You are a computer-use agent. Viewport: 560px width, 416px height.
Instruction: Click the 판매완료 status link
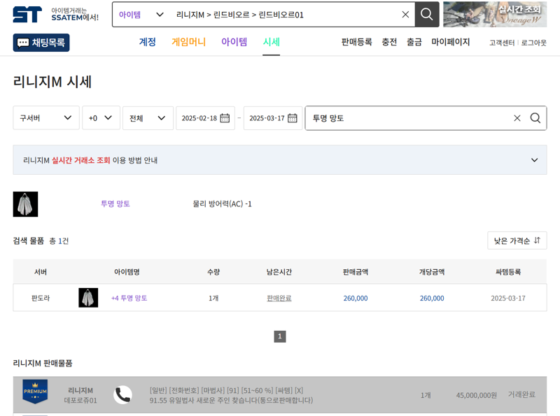pos(279,298)
